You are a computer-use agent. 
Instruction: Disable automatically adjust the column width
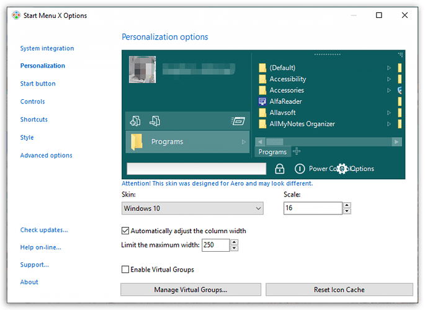tap(126, 231)
